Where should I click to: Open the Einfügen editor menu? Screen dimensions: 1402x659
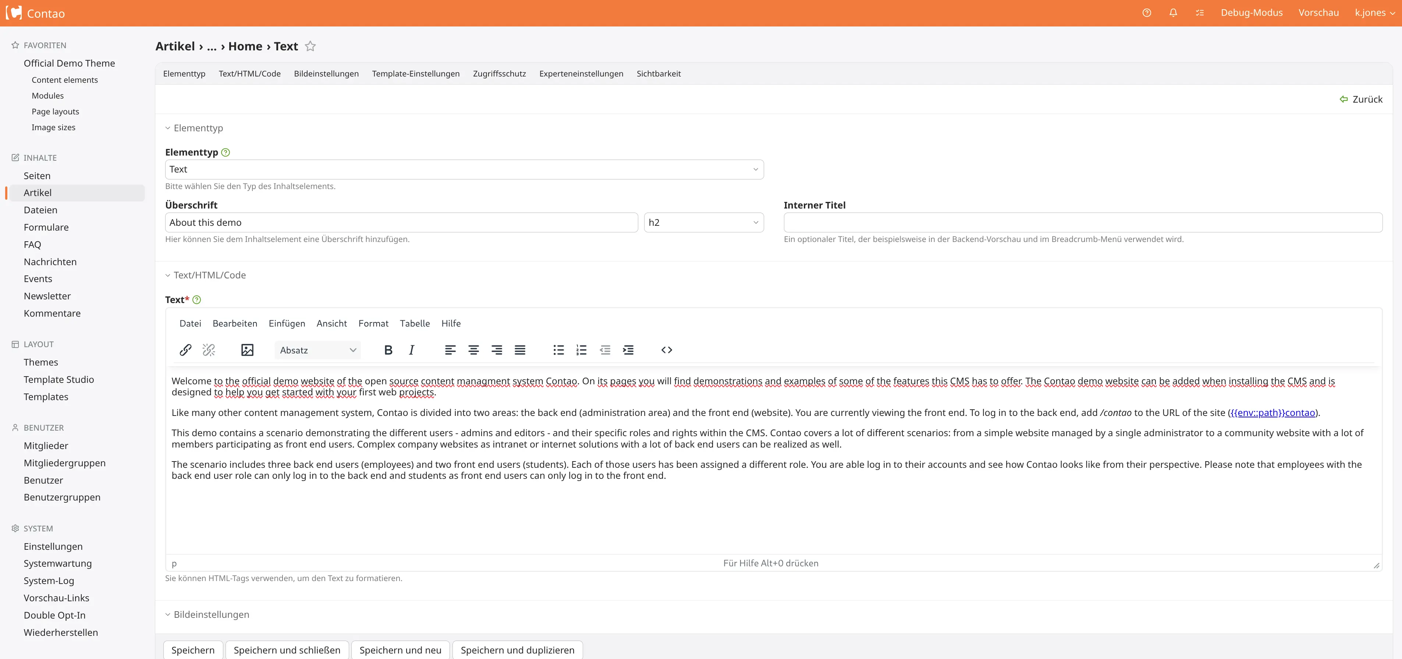[x=287, y=323]
